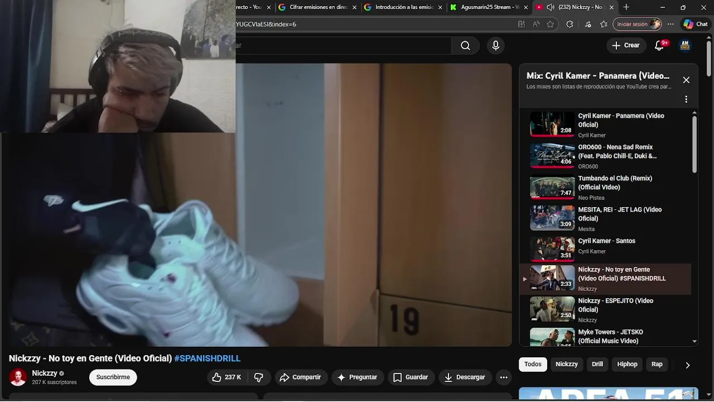The height and width of the screenshot is (402, 714).
Task: Open browser settings and more menu
Action: coord(670,24)
